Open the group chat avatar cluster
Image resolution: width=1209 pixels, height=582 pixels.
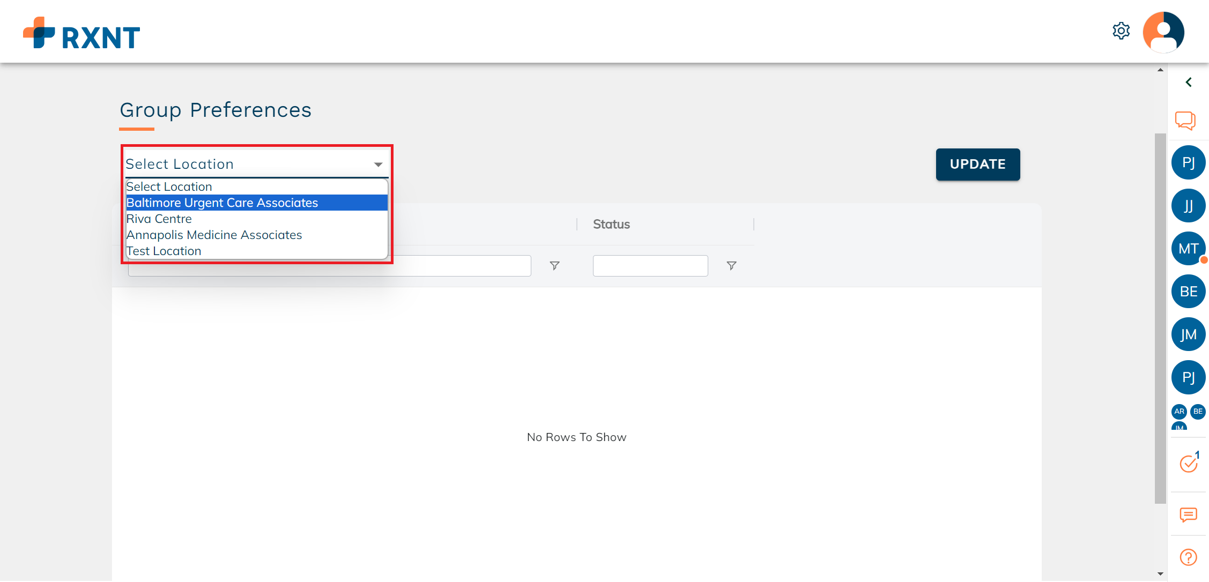1188,417
